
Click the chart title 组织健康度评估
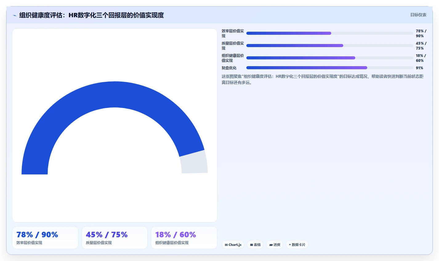[91, 15]
